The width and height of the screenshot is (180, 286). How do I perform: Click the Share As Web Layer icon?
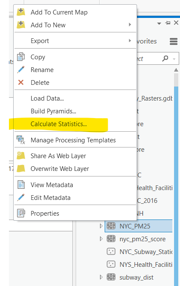click(21, 156)
